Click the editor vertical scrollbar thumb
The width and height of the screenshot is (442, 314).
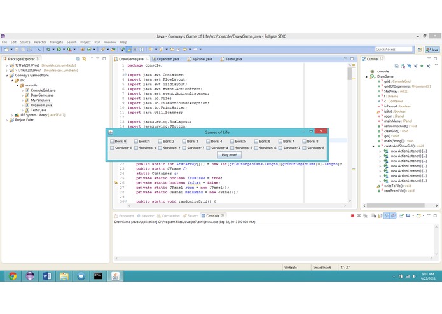350,74
